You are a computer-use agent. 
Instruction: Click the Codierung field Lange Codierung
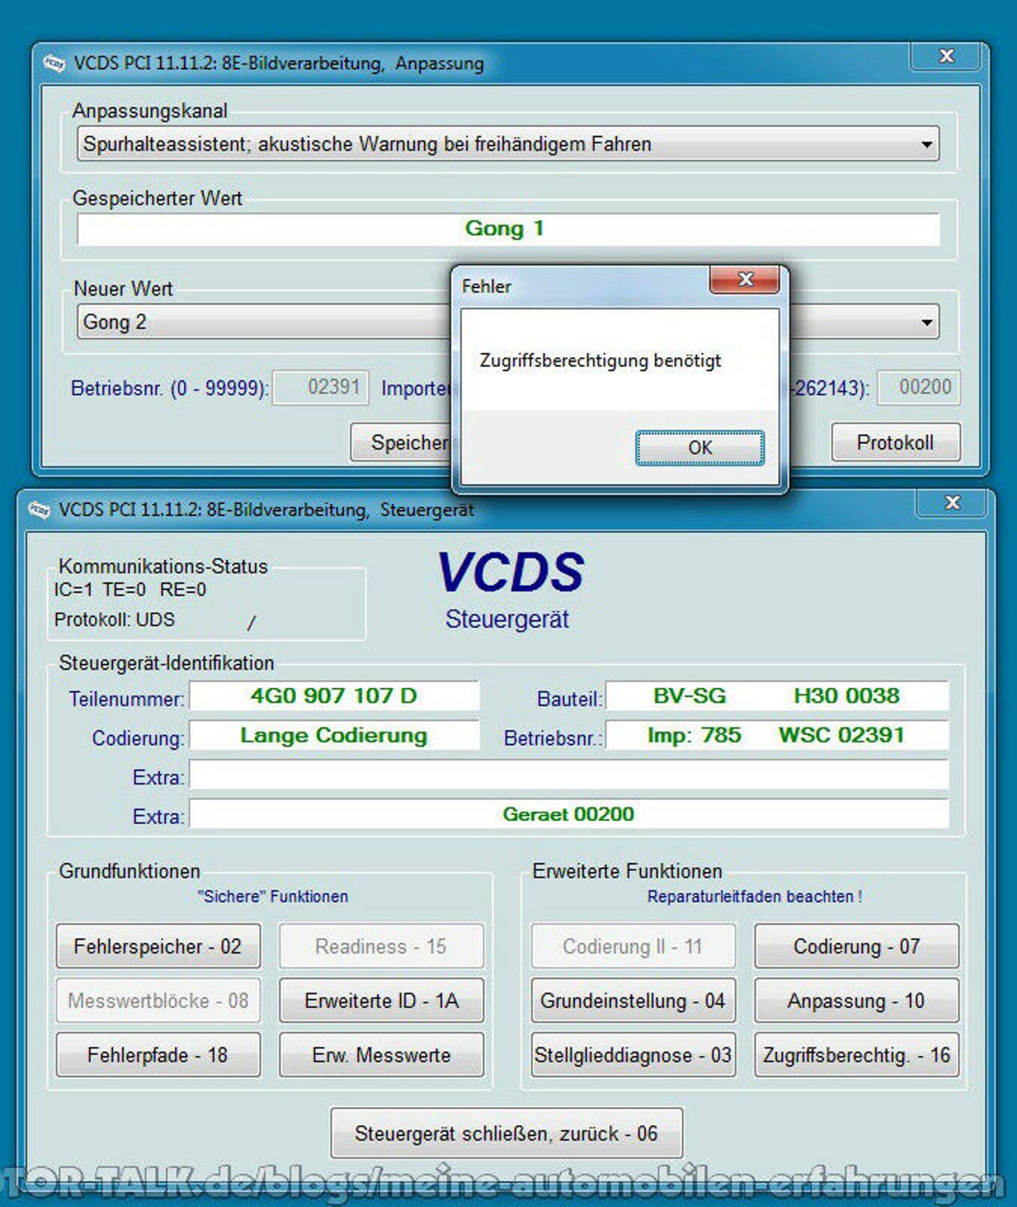[334, 736]
